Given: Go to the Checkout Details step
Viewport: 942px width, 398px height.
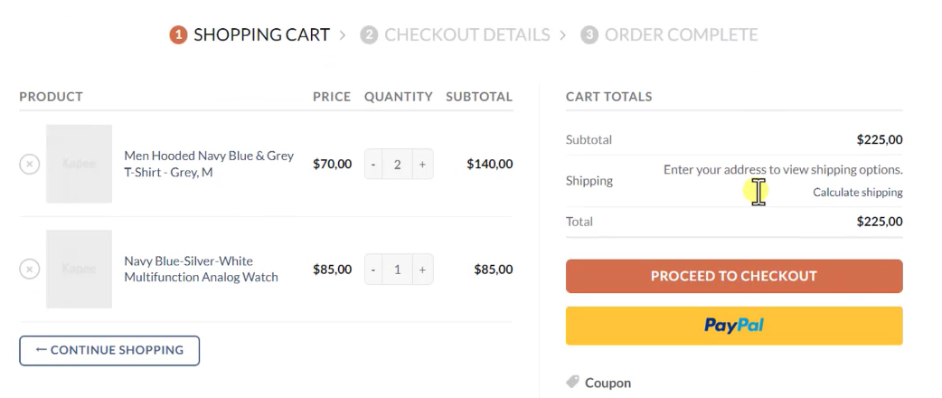Looking at the screenshot, I should tap(466, 35).
